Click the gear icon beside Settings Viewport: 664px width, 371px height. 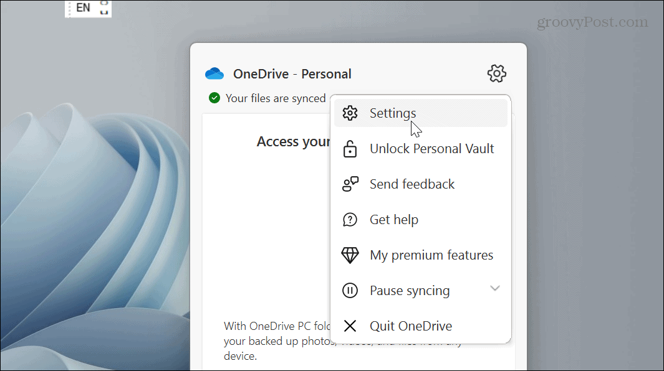coord(350,113)
